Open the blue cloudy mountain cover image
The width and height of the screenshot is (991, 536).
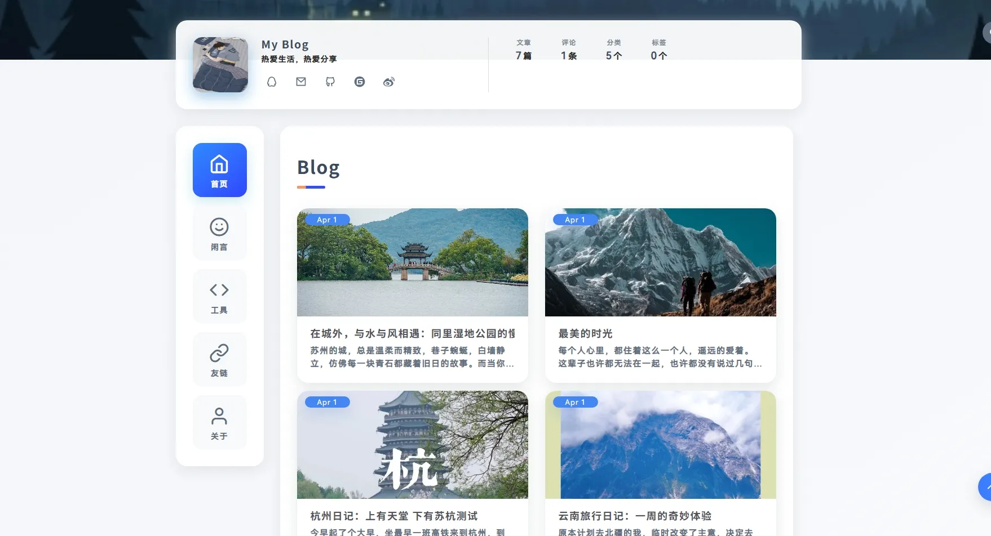[x=661, y=445]
